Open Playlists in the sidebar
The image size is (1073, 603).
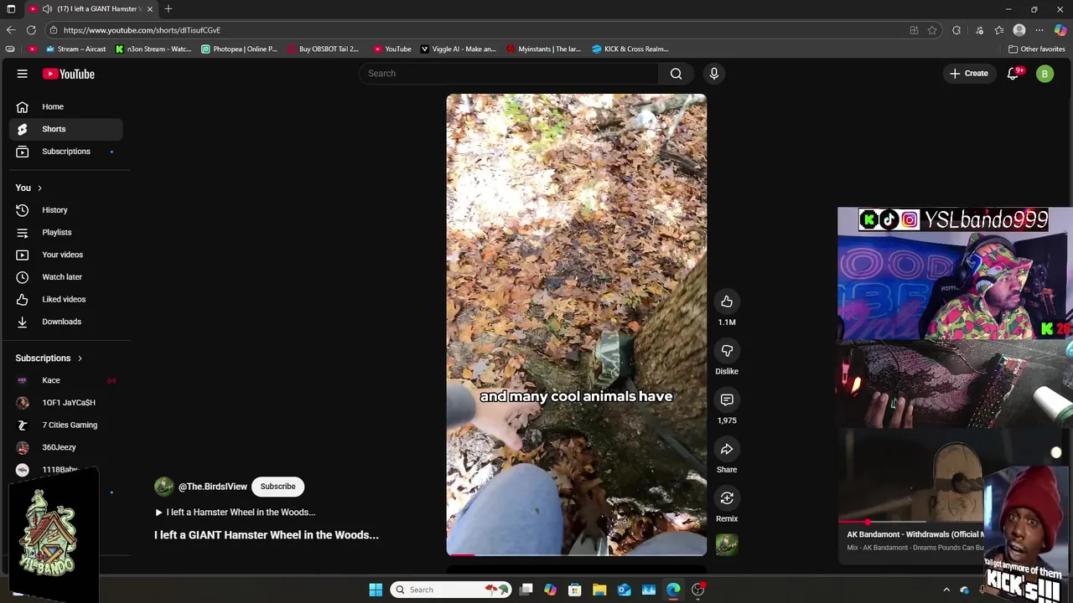65,232
